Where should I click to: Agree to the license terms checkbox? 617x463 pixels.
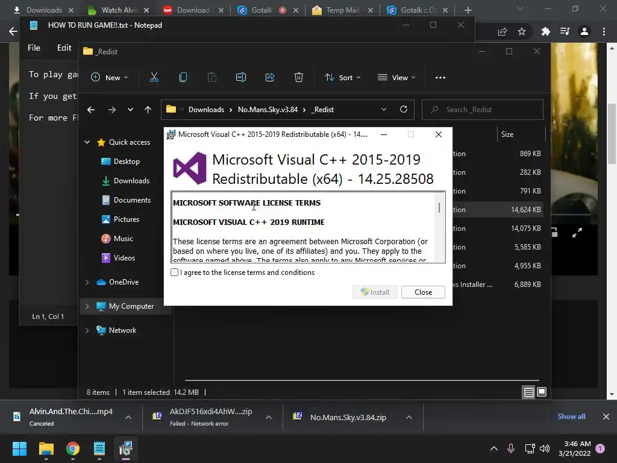tap(174, 272)
